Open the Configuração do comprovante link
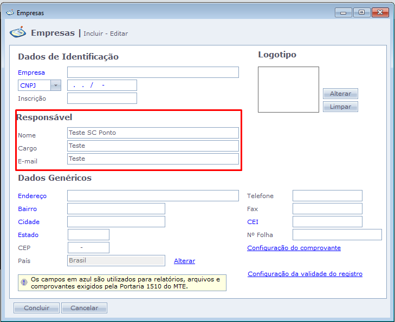 (x=294, y=248)
